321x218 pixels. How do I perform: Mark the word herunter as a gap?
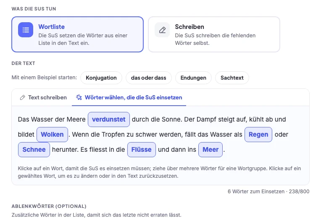click(65, 150)
